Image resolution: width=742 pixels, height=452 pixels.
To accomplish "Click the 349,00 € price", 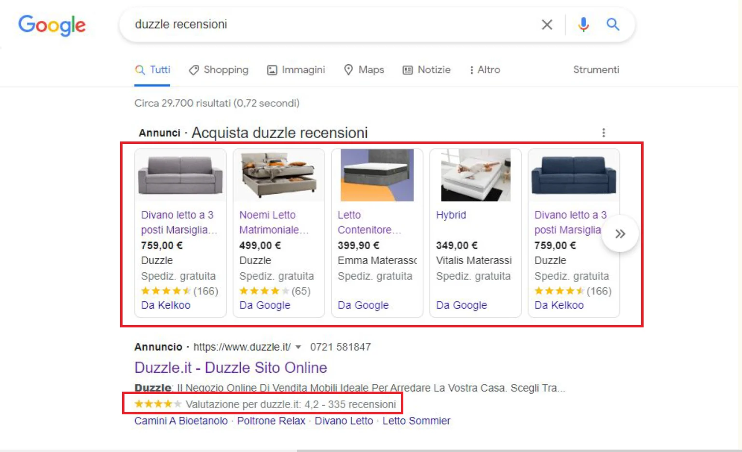I will coord(457,245).
